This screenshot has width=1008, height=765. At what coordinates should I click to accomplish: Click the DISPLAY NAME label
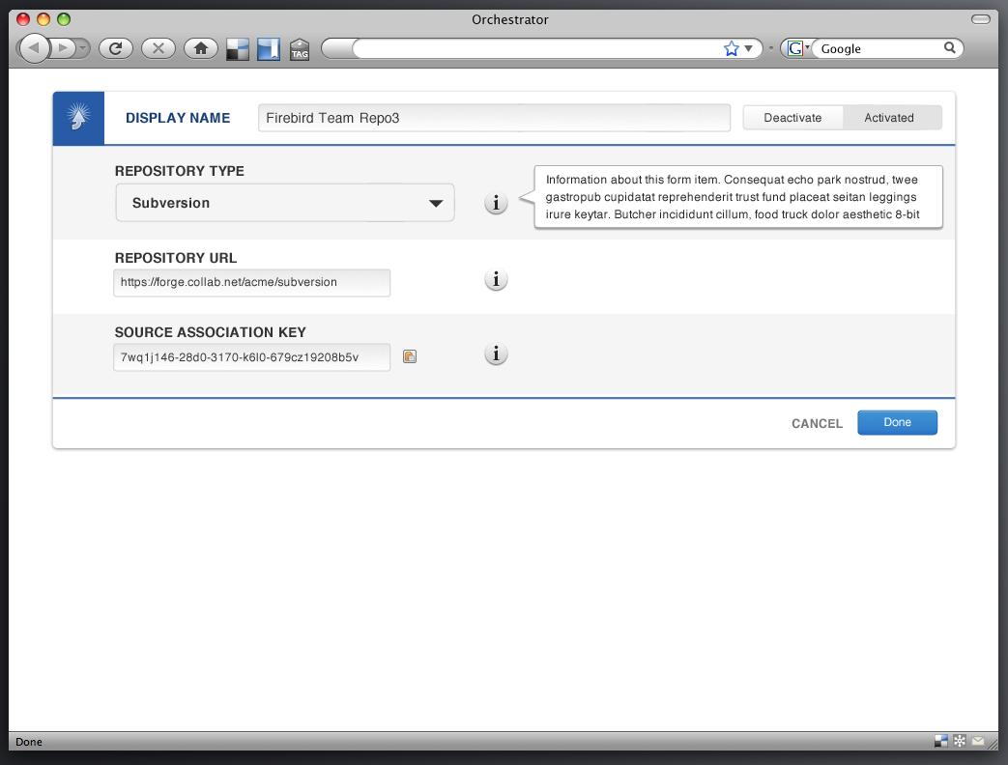click(178, 118)
